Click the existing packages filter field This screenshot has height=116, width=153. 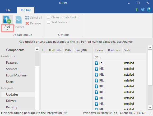pyautogui.click(x=120, y=57)
